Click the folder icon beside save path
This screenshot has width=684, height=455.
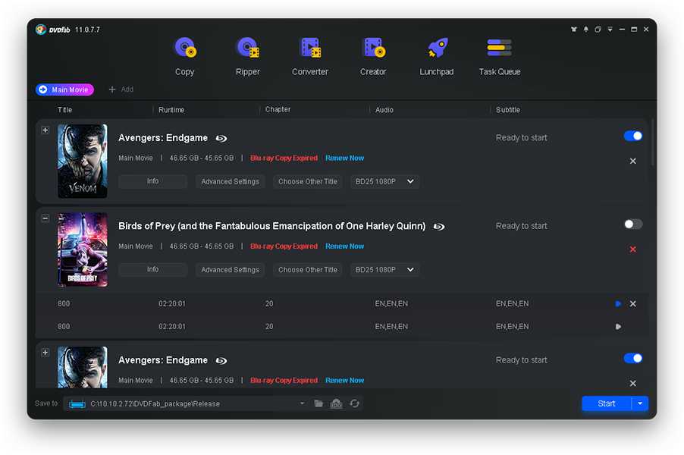[x=319, y=403]
